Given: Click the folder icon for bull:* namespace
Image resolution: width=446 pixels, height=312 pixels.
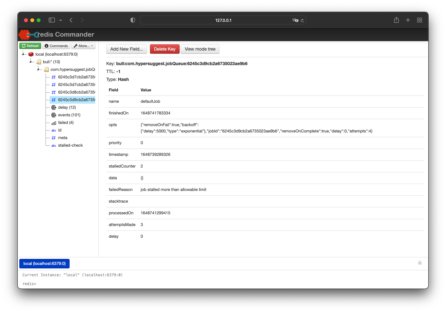Looking at the screenshot, I should click(38, 62).
